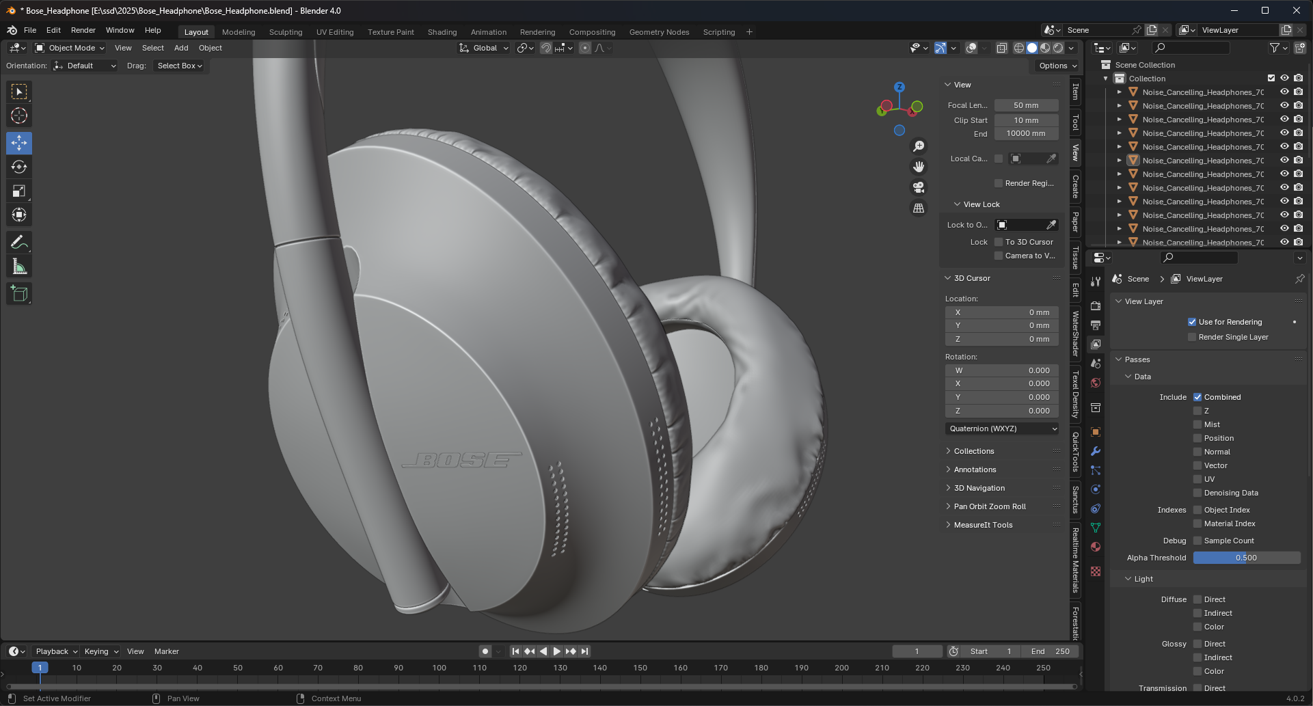Switch to the Sculpting workspace tab

(286, 32)
